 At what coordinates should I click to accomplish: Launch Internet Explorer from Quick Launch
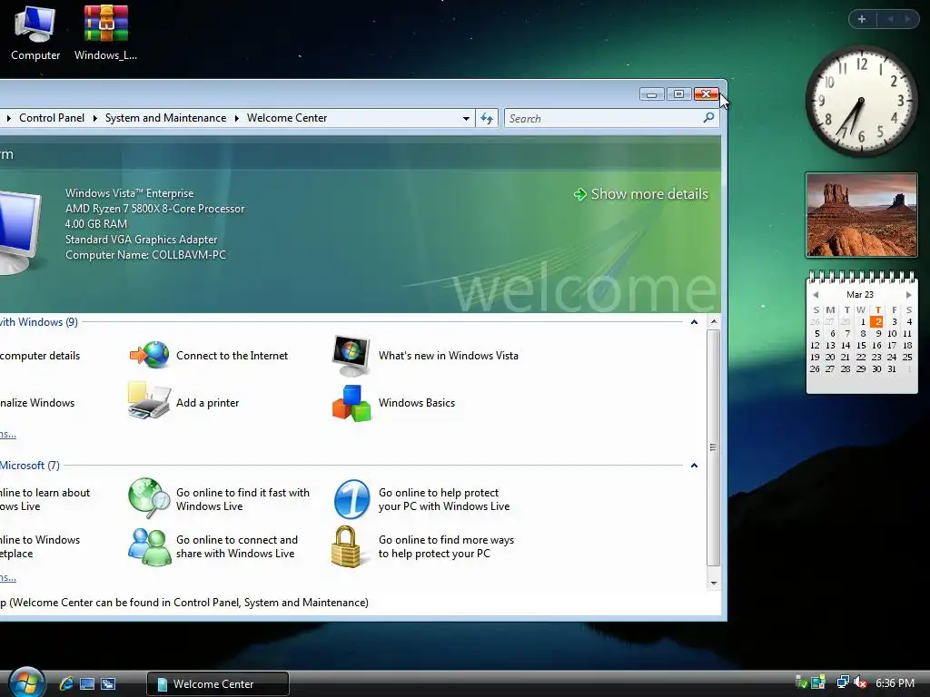66,683
